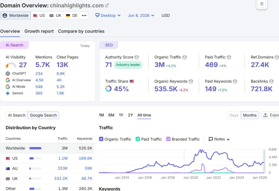Select the Months granularity toggle
The height and width of the screenshot is (191, 279).
pyautogui.click(x=250, y=115)
